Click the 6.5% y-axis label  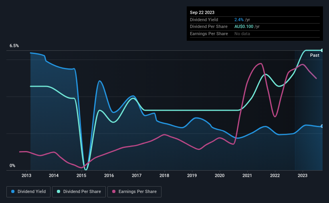pos(14,46)
